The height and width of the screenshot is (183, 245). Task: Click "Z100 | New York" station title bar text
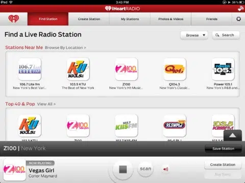24,148
